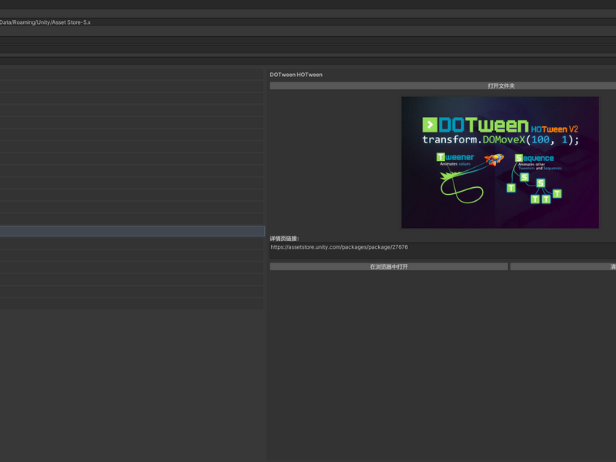This screenshot has width=616, height=462.
Task: Click the Asset Store-5.x path field
Action: 308,22
